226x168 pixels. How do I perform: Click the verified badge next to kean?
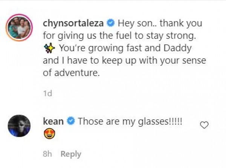70,121
